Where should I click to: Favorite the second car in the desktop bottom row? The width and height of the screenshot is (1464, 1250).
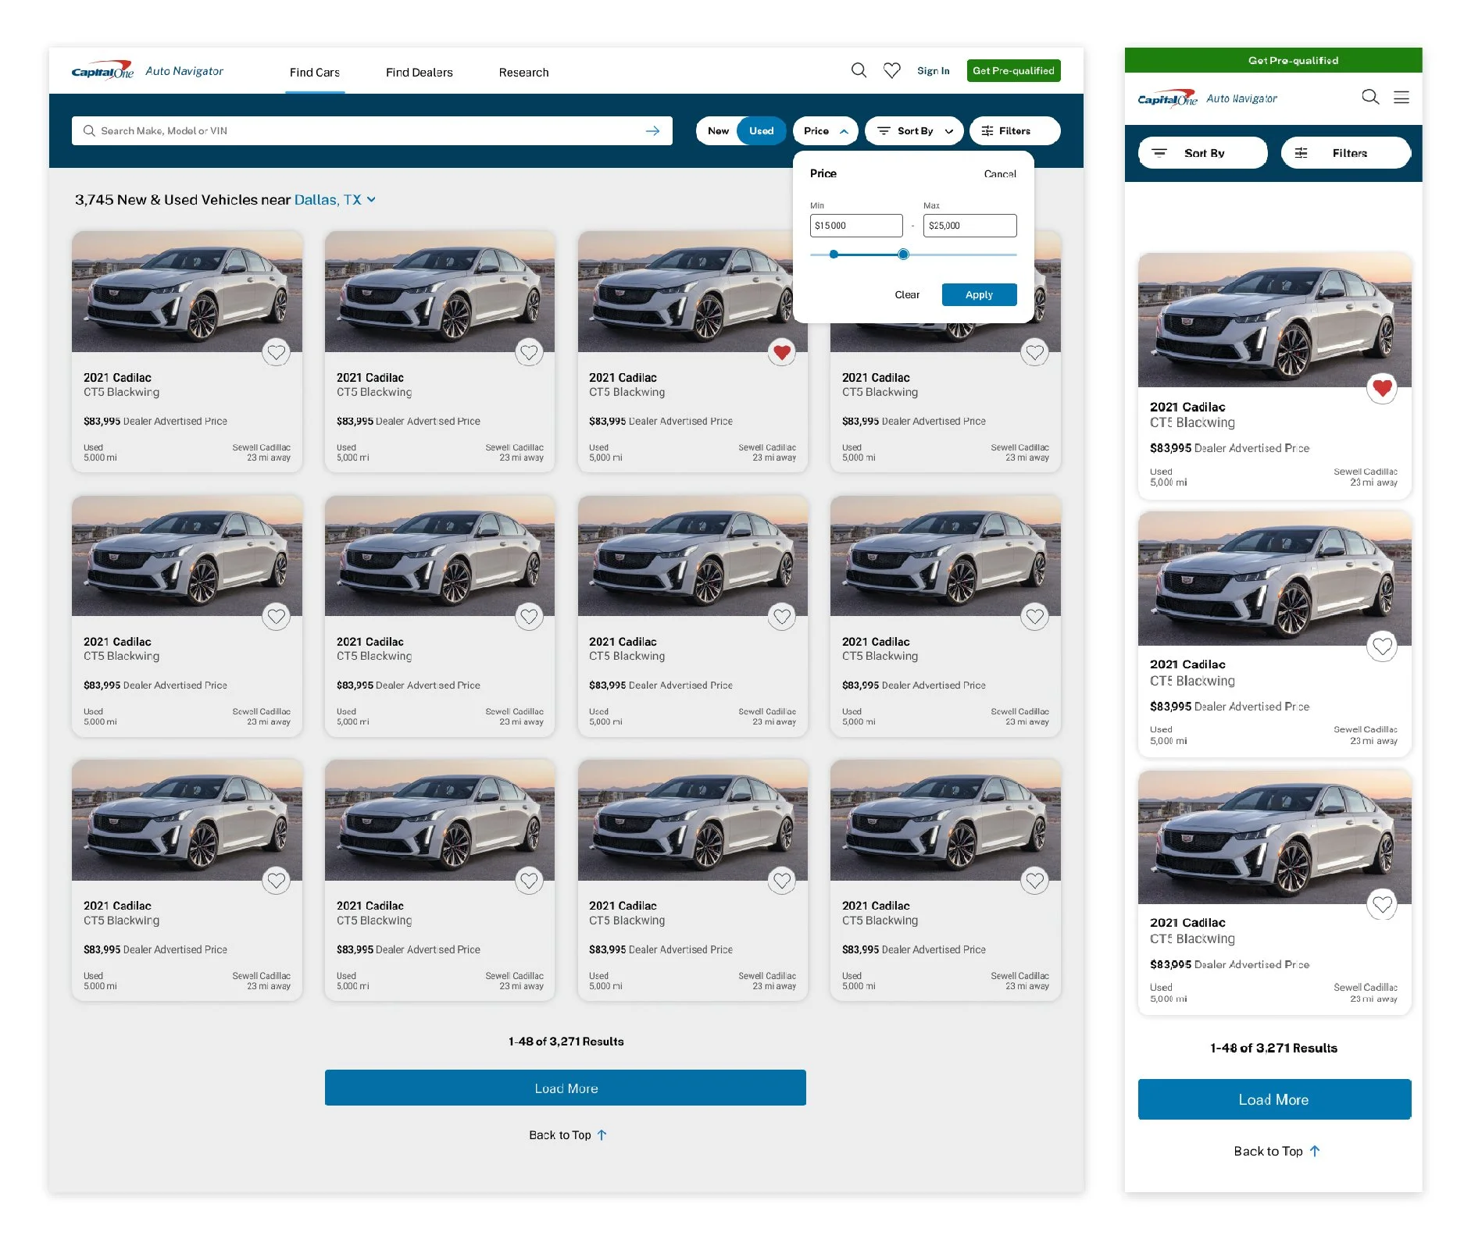click(529, 881)
